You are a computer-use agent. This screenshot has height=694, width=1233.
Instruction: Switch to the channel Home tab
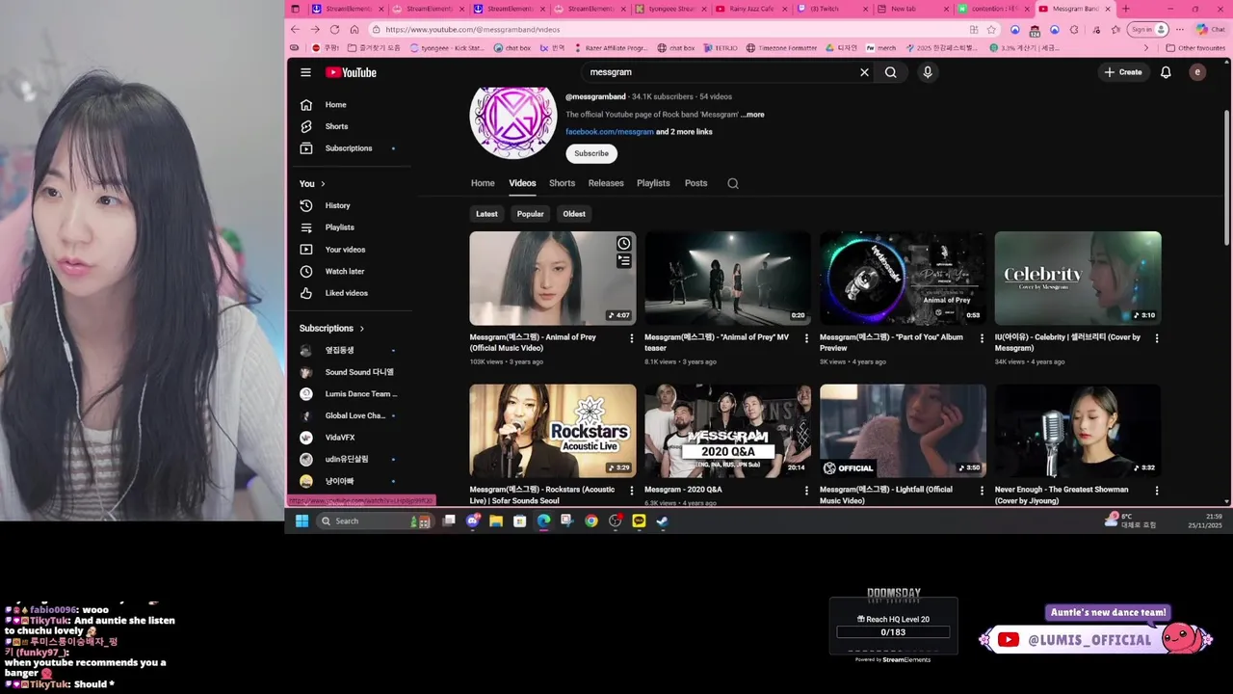tap(483, 183)
